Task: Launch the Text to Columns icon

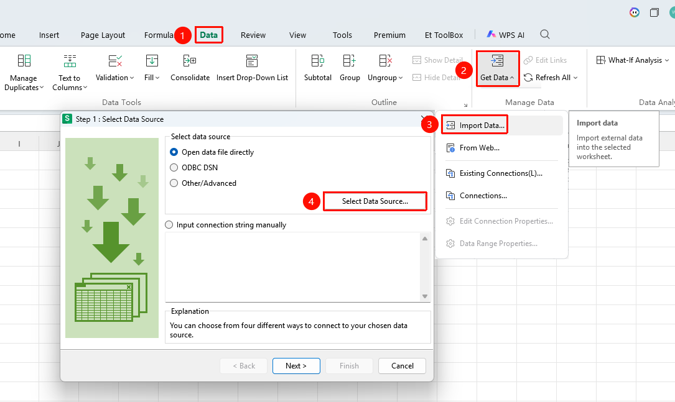Action: (70, 61)
